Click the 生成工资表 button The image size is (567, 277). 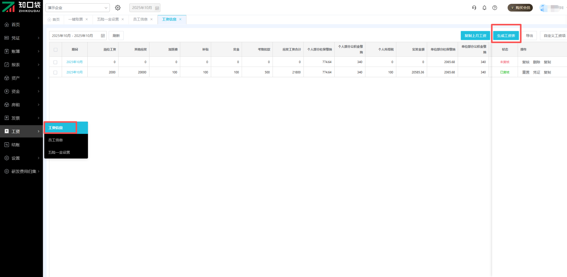[x=506, y=36]
